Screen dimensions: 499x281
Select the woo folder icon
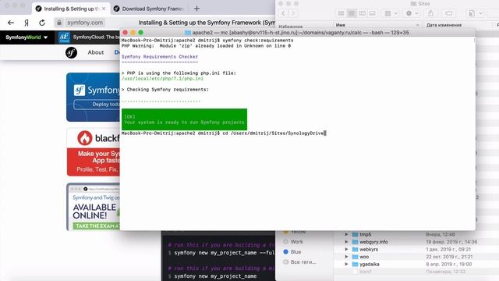coord(356,257)
